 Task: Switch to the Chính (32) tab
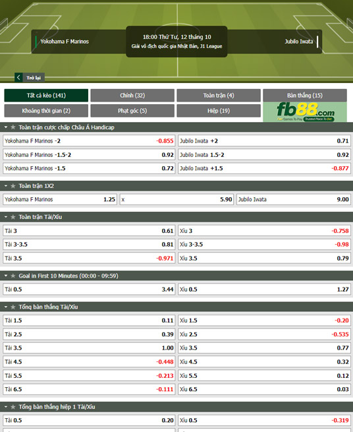132,96
